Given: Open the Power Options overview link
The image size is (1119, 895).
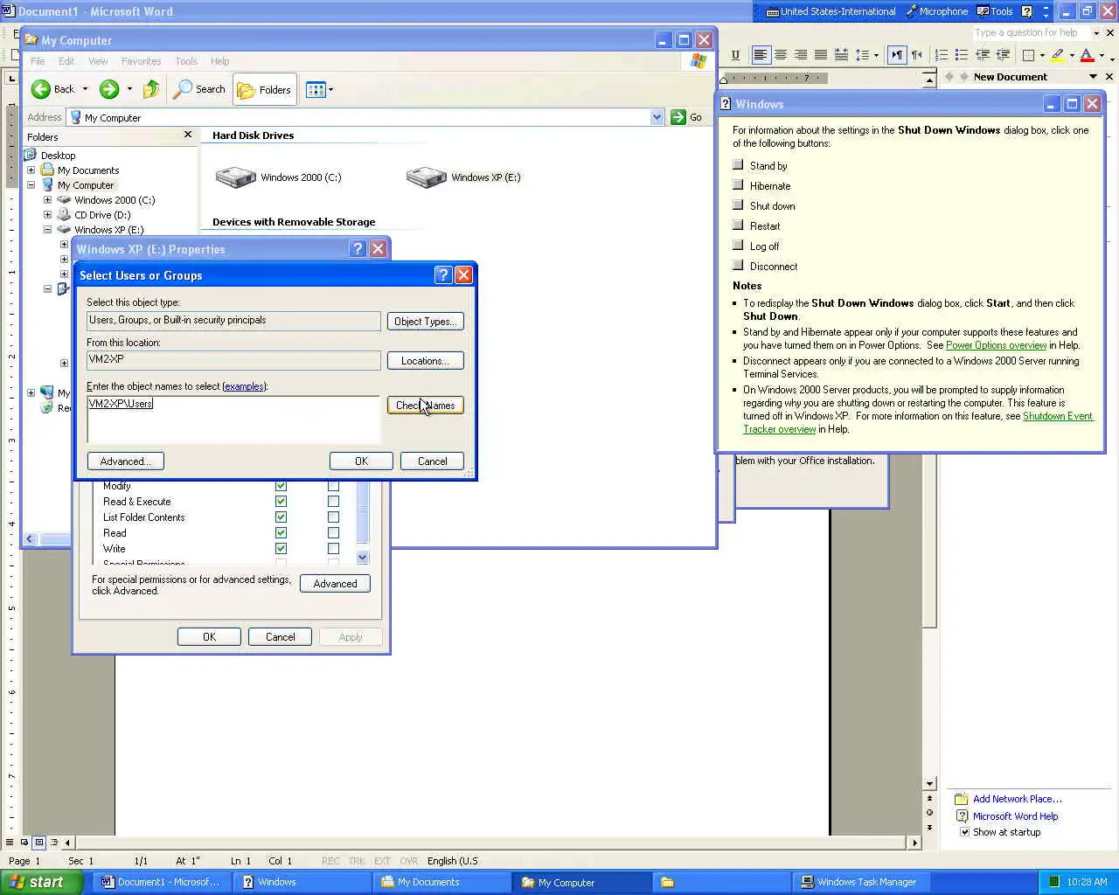Looking at the screenshot, I should pos(996,345).
